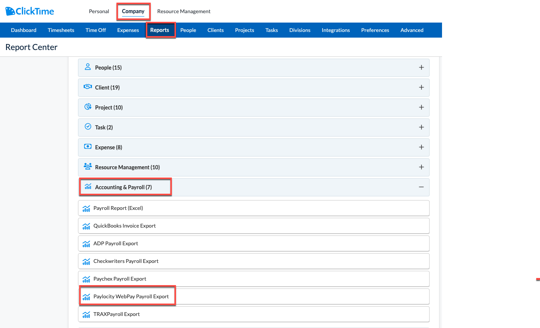
Task: Expand the Task (2) section plus sign
Action: pos(421,127)
